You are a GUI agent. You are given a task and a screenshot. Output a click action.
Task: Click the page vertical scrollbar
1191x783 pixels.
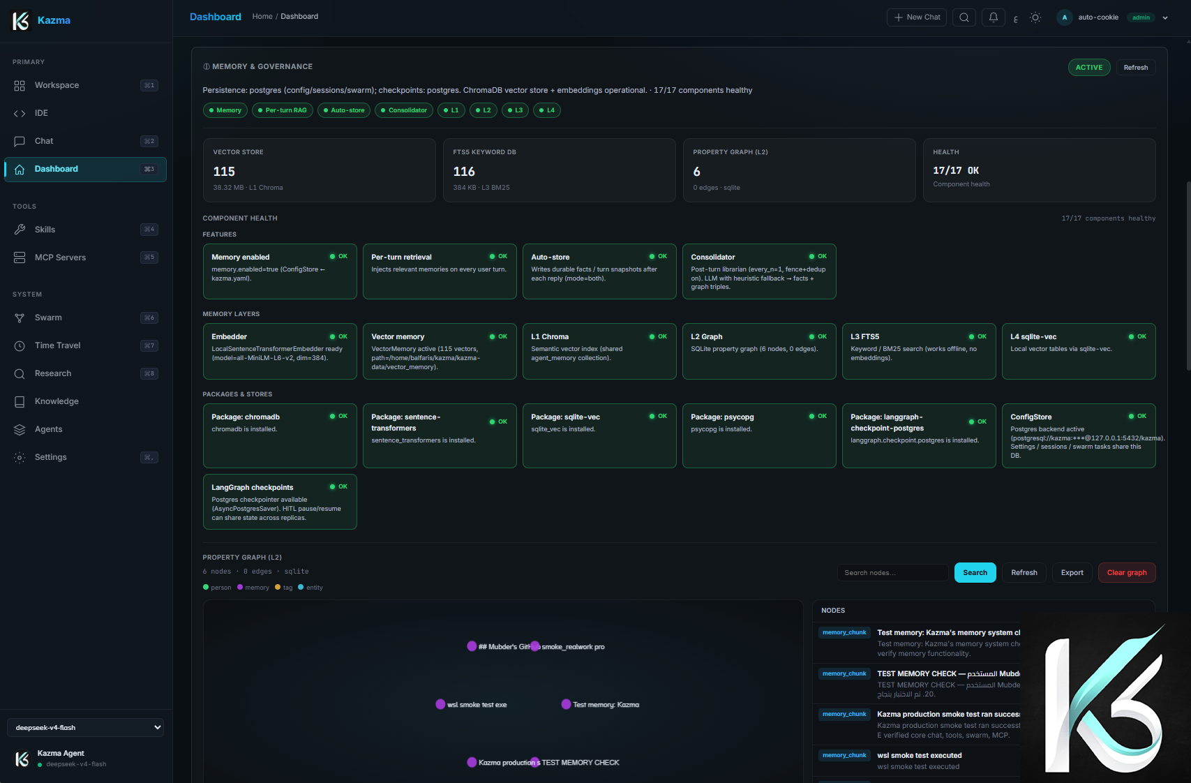1188,276
